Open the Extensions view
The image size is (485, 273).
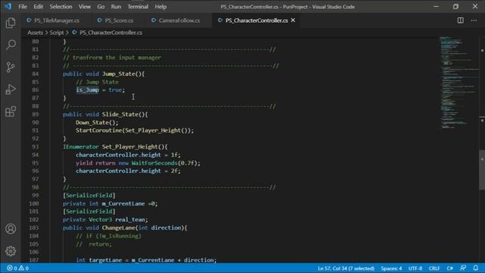click(x=11, y=111)
